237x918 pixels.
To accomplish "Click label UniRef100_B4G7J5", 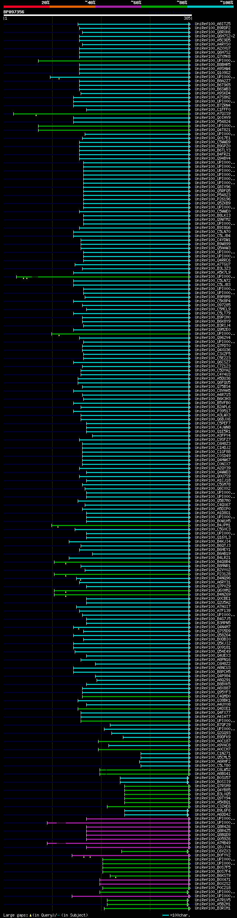I will click(213, 619).
